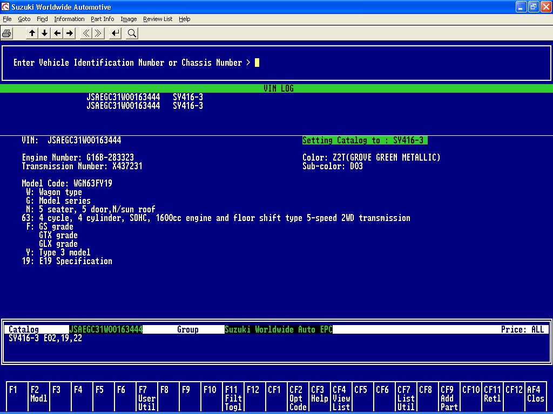
Task: Click the double right chevron toolbar button
Action: [98, 33]
